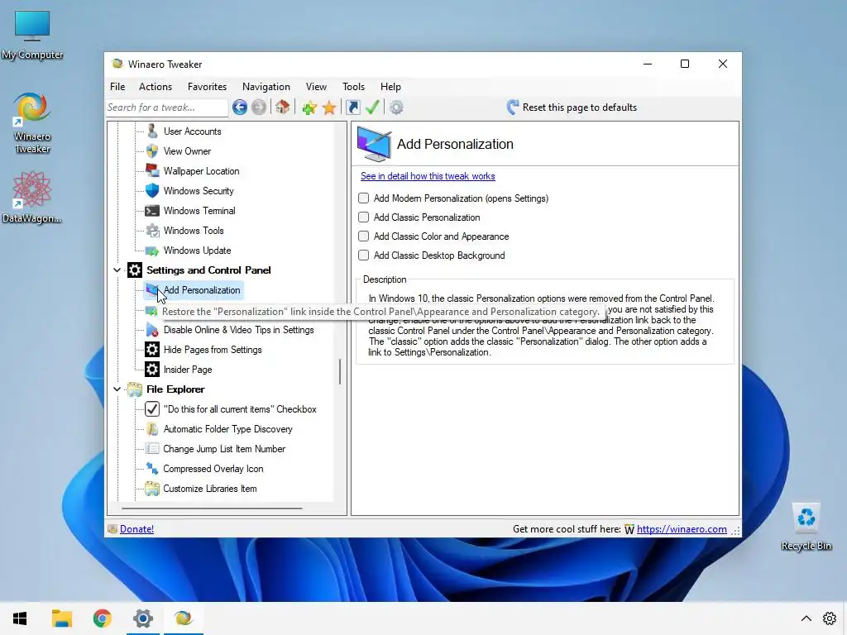Click 'Reset this page to defaults' label

pyautogui.click(x=580, y=107)
